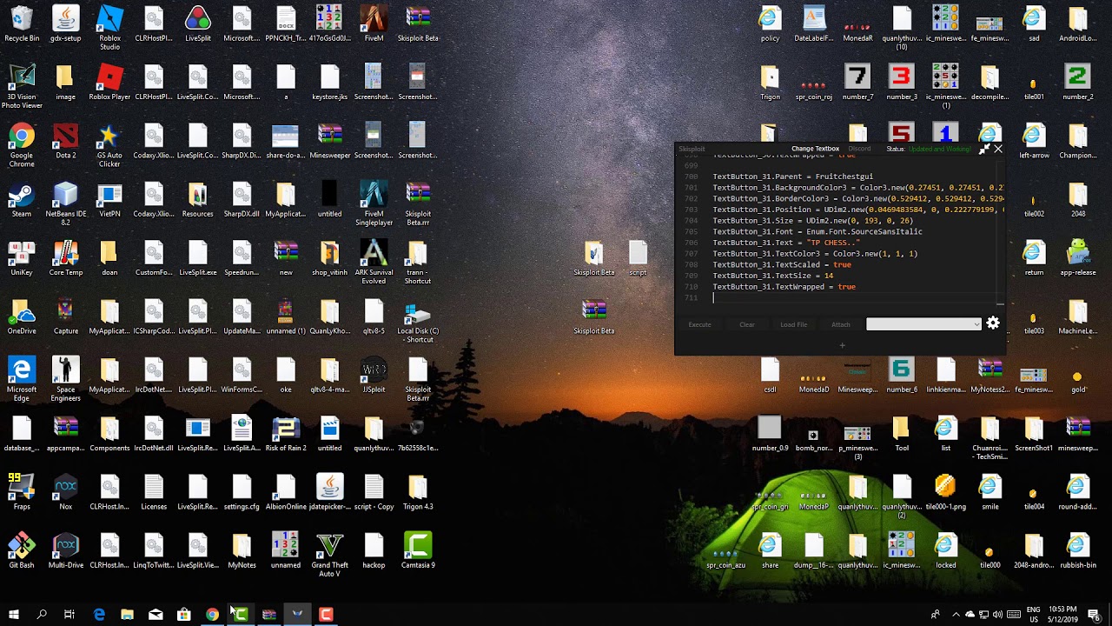This screenshot has height=626, width=1112.
Task: Select the Steam desktop shortcut
Action: click(22, 200)
